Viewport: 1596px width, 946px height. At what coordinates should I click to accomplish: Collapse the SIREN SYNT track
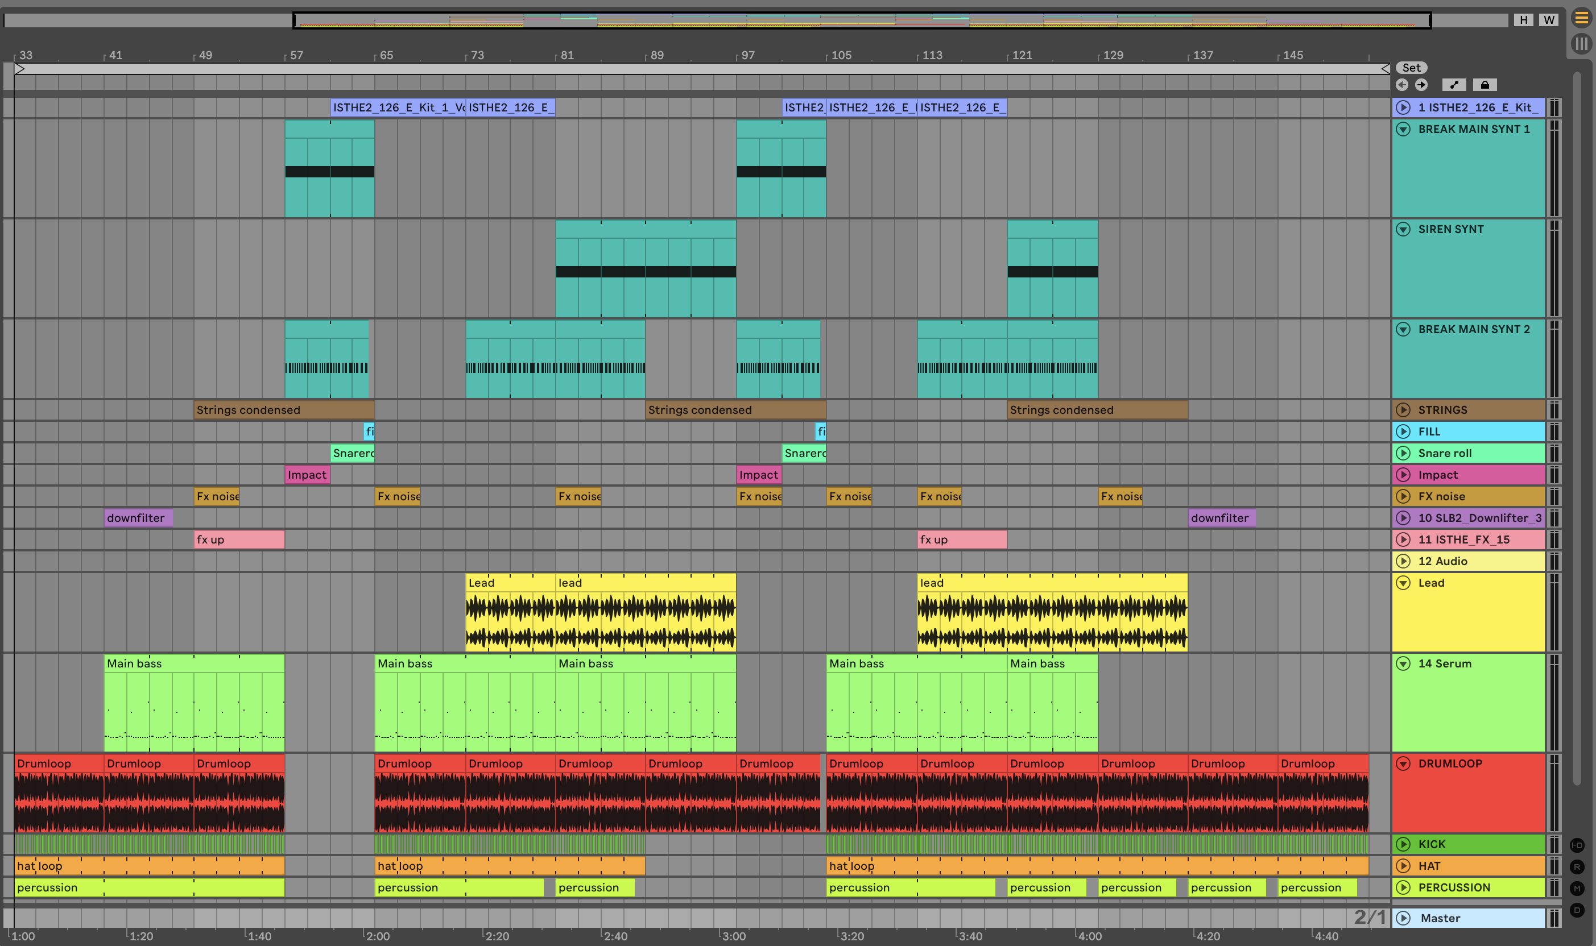coord(1403,230)
